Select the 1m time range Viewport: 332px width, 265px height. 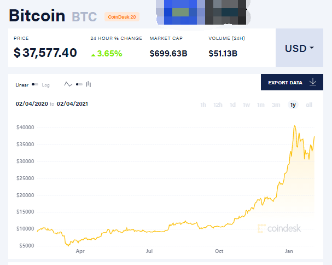(261, 105)
